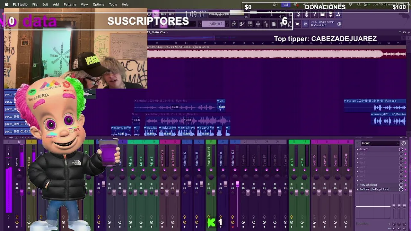
Task: Open the Edit menu
Action: pos(45,4)
